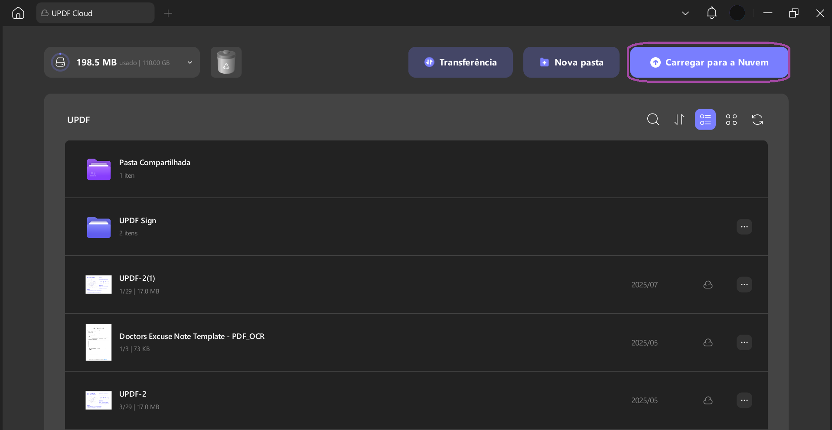Click the "3/29 | 17.0 MB" file details
The width and height of the screenshot is (832, 430).
point(139,407)
